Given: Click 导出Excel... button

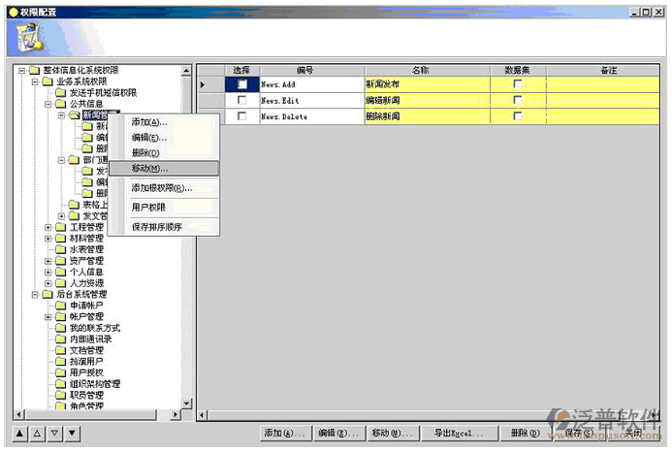Looking at the screenshot, I should coord(460,434).
